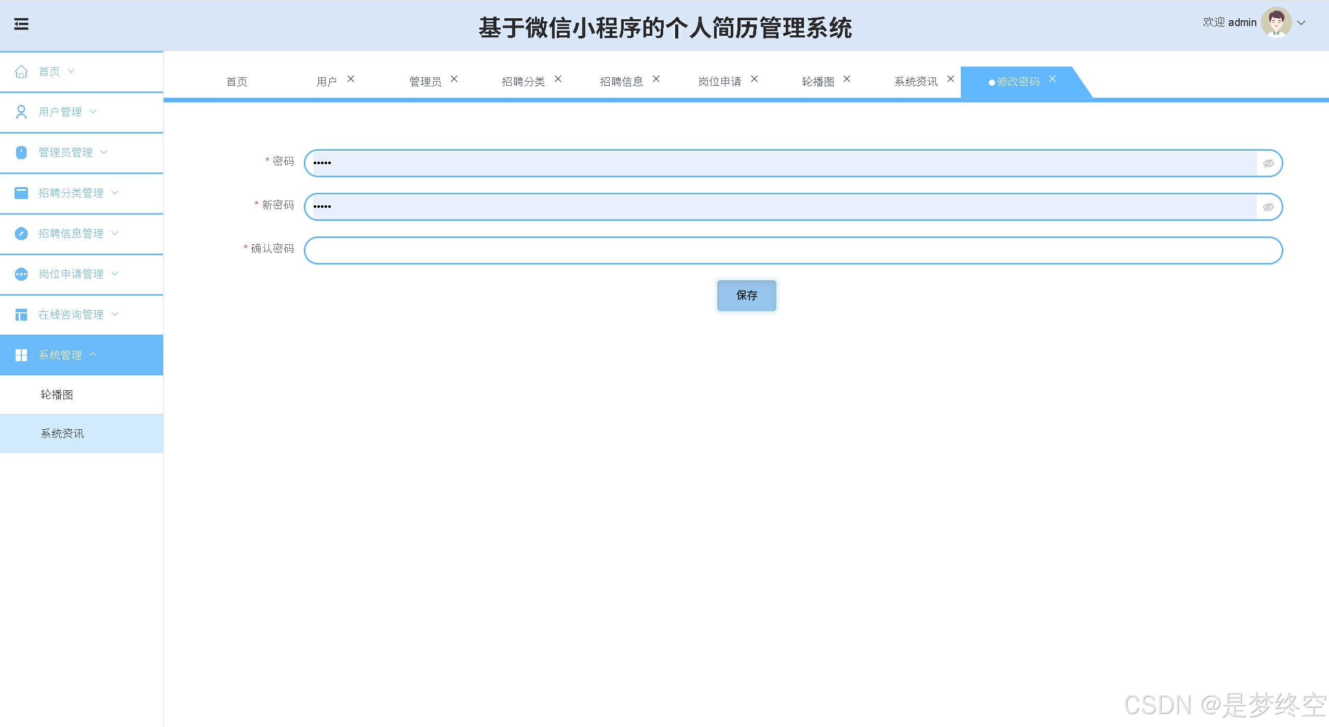Click the job application management icon
This screenshot has height=727, width=1329.
(21, 274)
